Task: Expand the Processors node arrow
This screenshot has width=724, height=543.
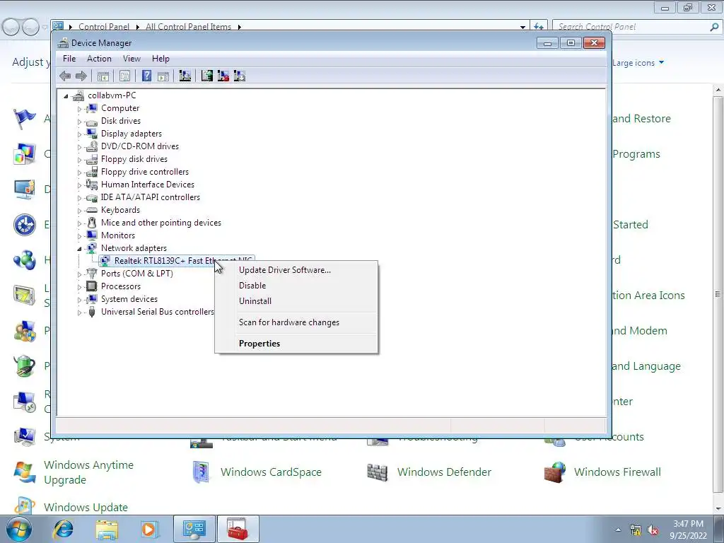Action: [x=79, y=287]
